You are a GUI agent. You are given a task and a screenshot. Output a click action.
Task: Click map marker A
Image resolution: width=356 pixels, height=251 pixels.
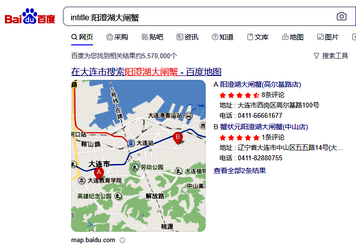tap(99, 173)
